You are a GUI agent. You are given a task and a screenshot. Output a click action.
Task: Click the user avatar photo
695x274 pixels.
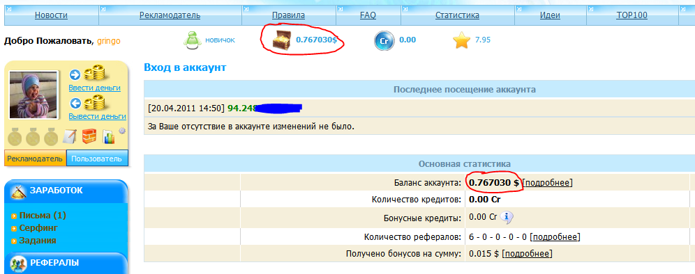click(x=33, y=95)
